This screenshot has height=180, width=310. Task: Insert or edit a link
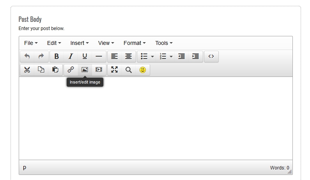[x=71, y=70]
